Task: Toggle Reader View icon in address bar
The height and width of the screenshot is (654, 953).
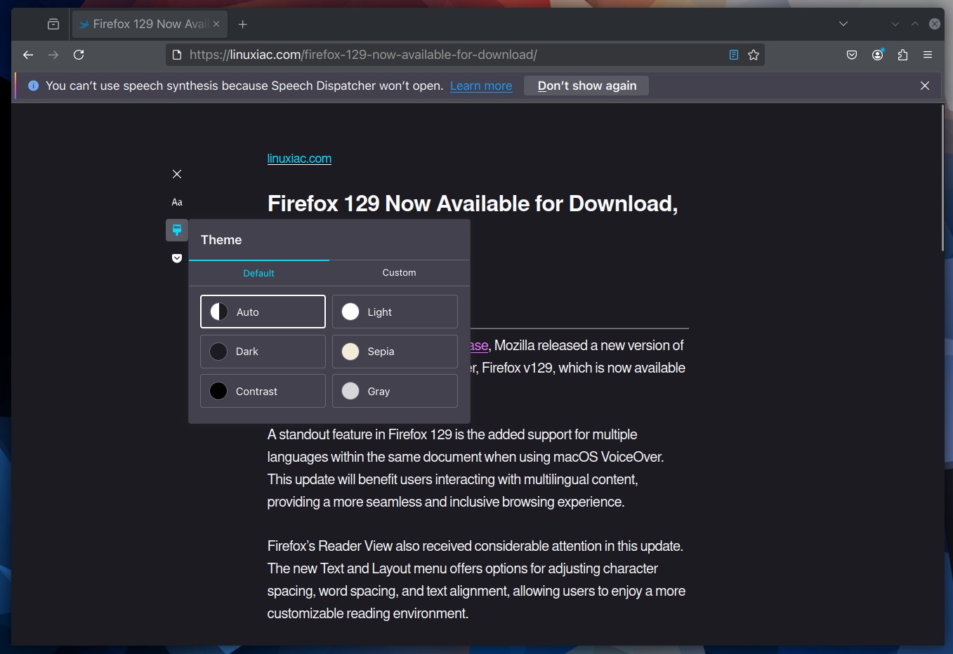Action: pos(734,55)
